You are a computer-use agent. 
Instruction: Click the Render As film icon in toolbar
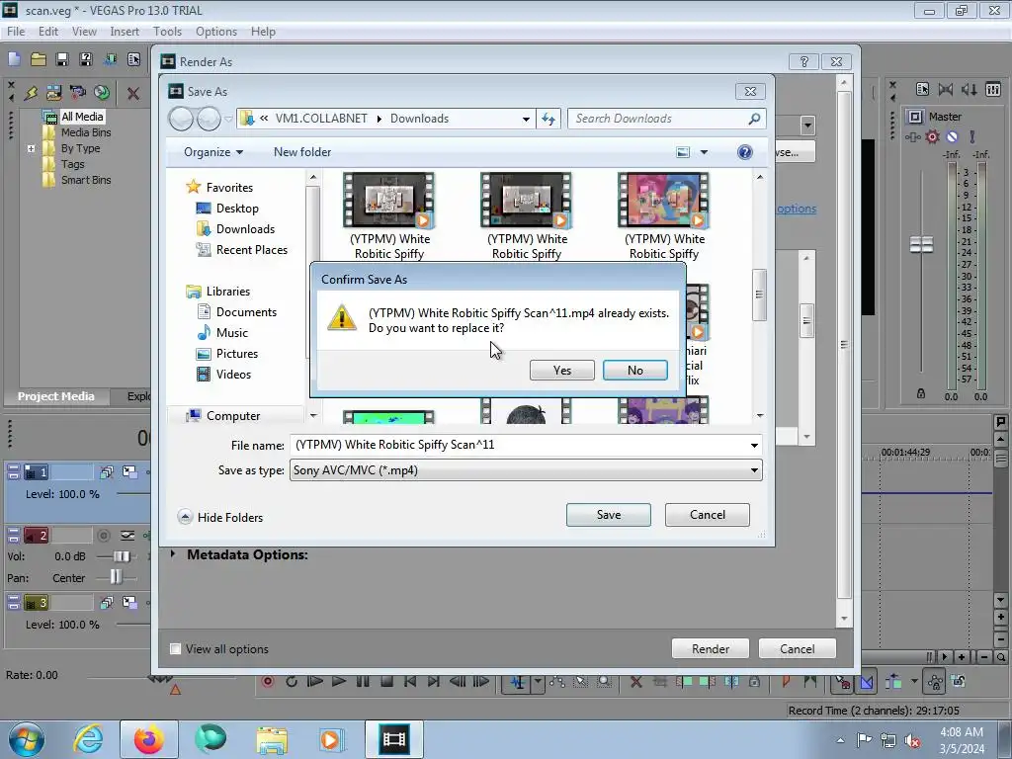110,59
